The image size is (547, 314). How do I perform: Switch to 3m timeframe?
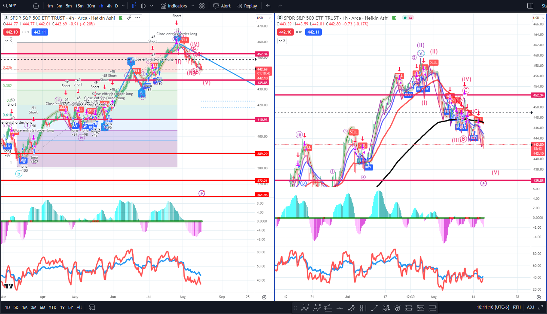(x=59, y=6)
